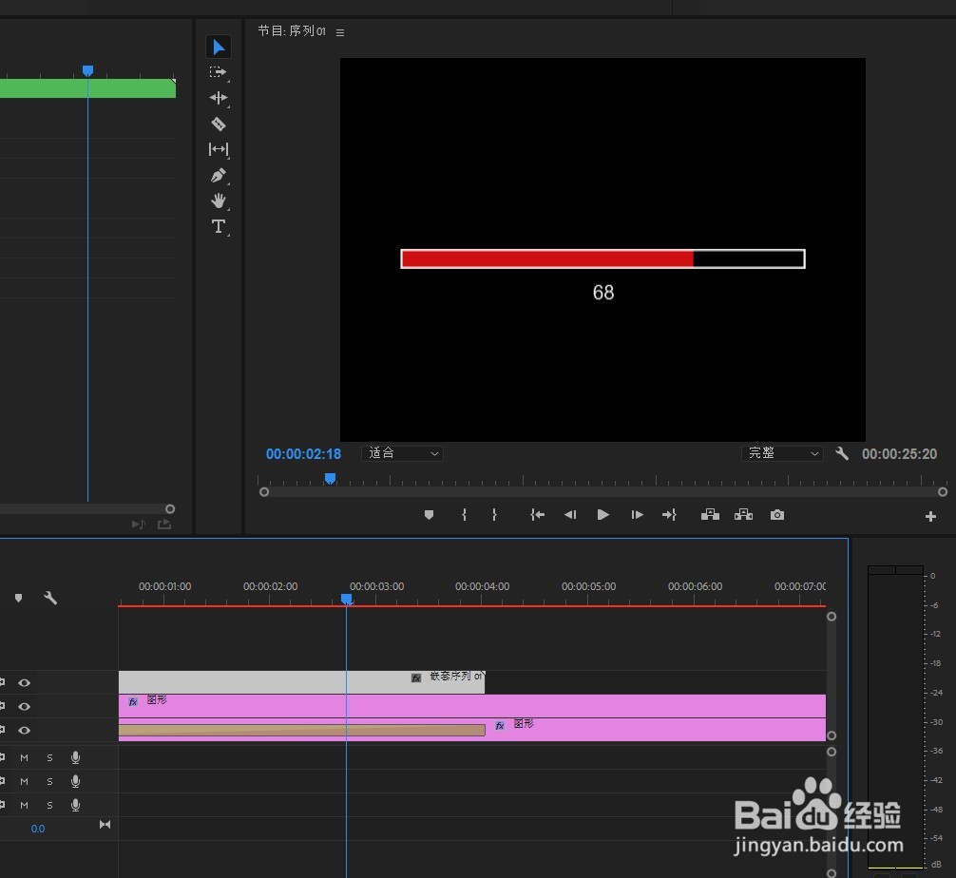Select the green clip bar in the left panel

coord(87,88)
